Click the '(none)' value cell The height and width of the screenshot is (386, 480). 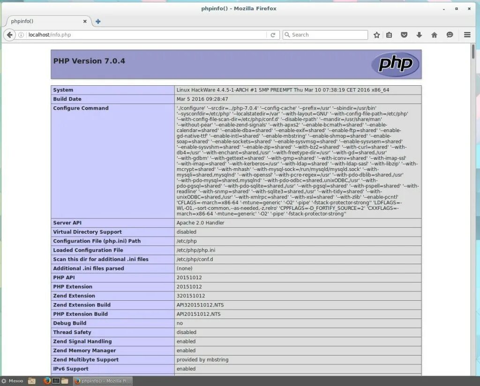click(x=298, y=268)
